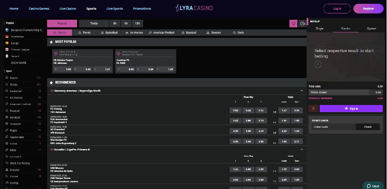Viewport: 387px width, 189px height.
Task: Click the Snooker icon in the sport filter bar
Action: 207,32
